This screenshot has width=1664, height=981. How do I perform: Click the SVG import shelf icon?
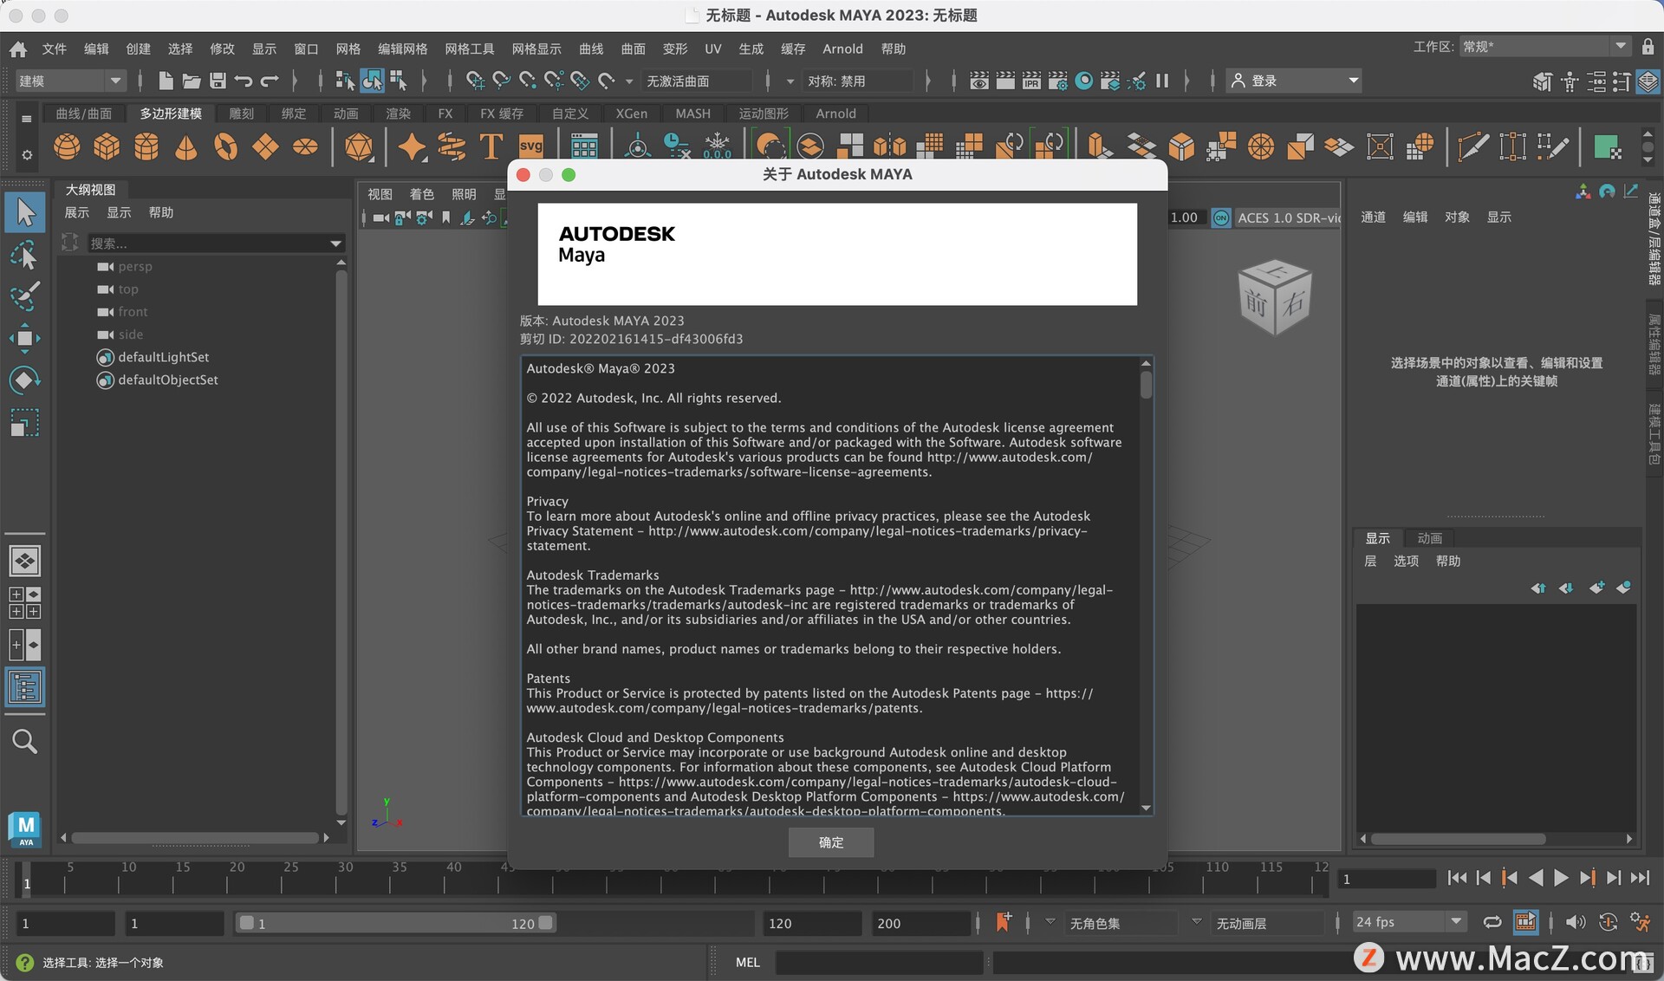tap(530, 146)
